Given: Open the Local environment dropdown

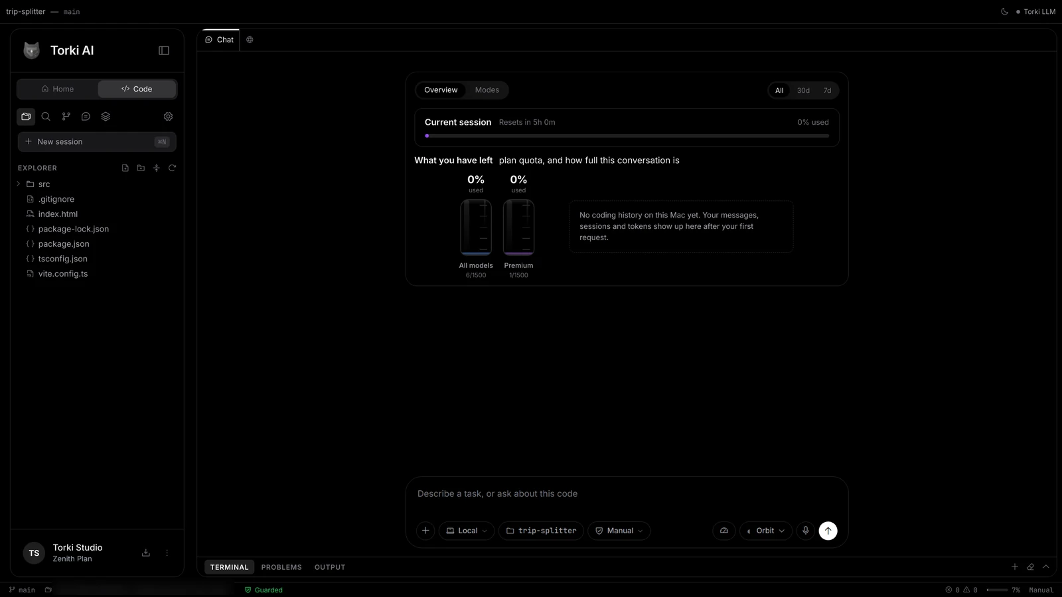Looking at the screenshot, I should point(467,531).
